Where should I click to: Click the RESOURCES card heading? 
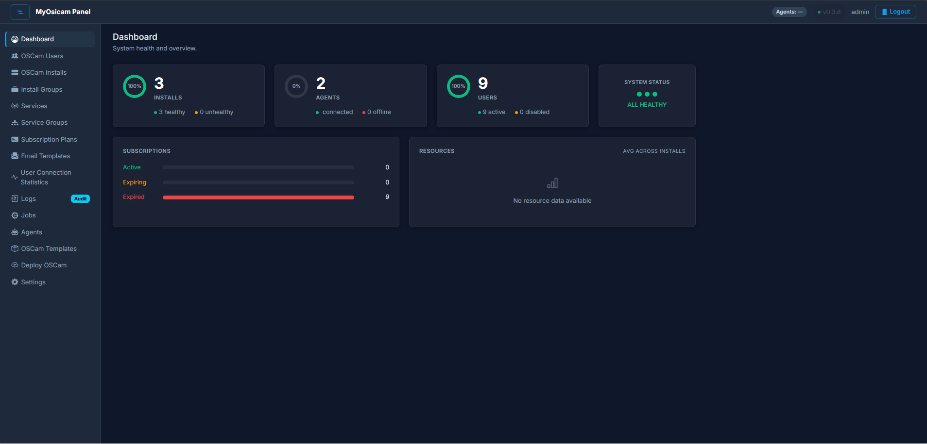tap(437, 151)
